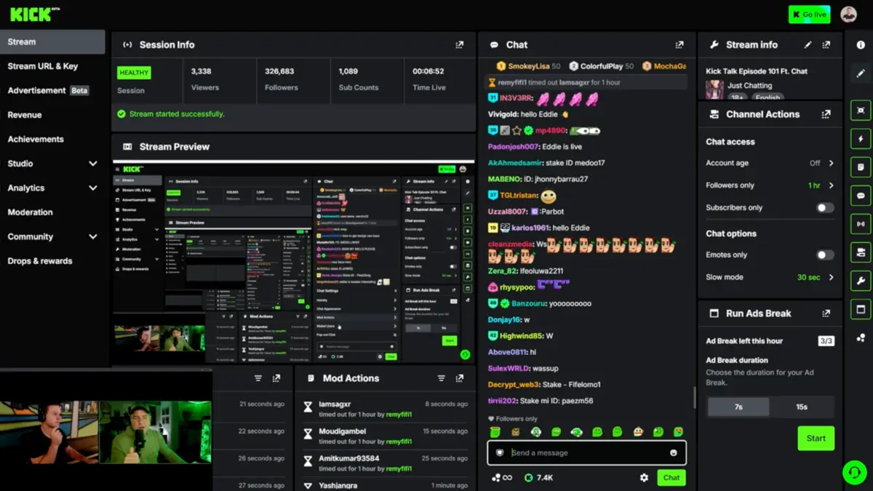The width and height of the screenshot is (873, 491).
Task: Open Account age setting chevron
Action: point(831,164)
